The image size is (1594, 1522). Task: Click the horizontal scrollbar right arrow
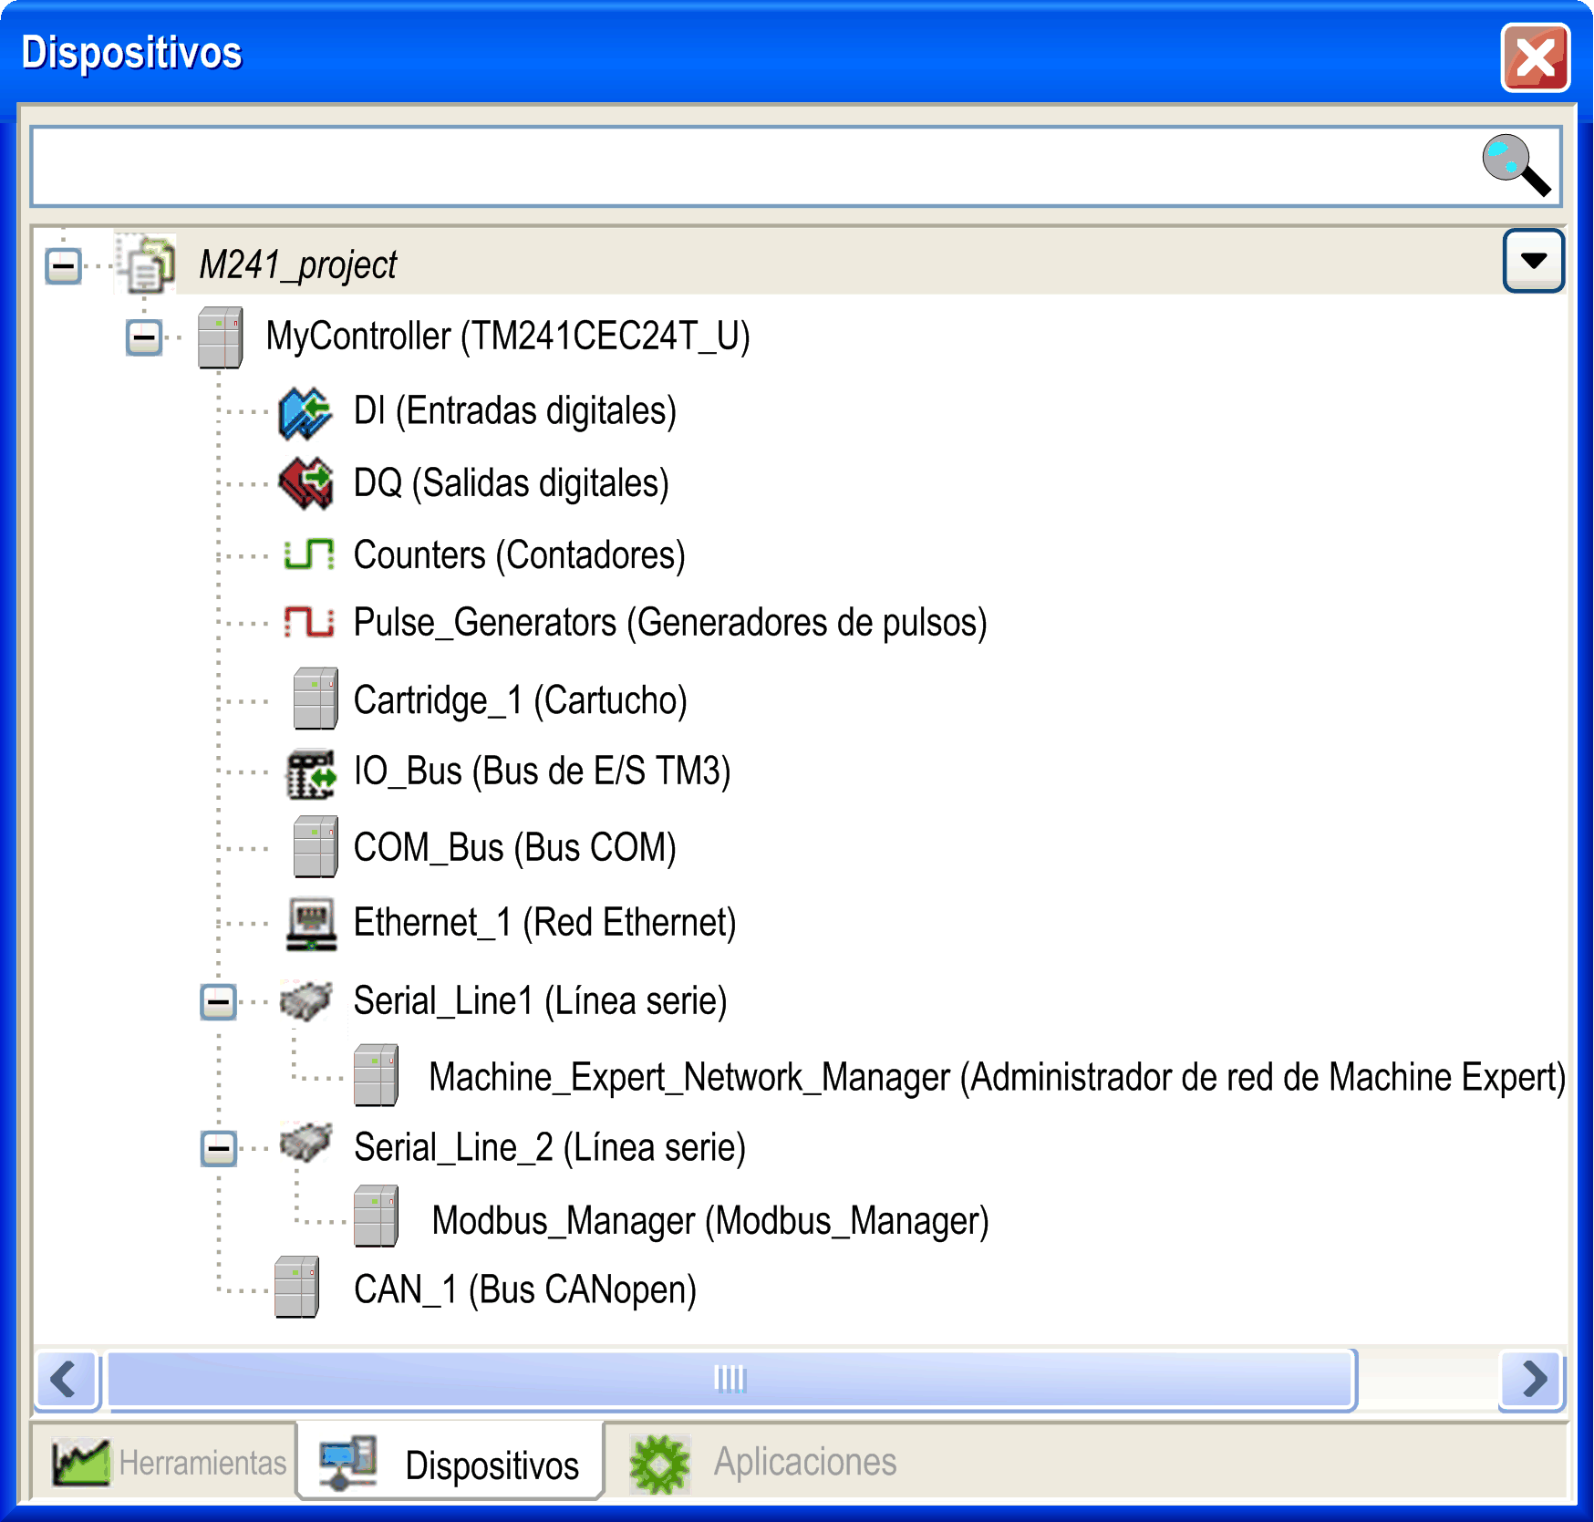[1533, 1379]
